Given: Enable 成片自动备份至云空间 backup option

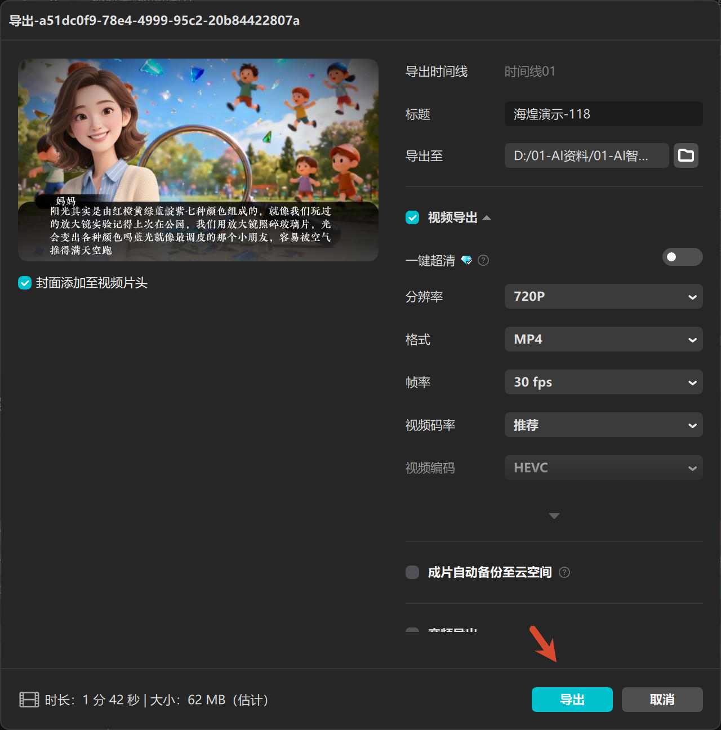Looking at the screenshot, I should tap(412, 572).
